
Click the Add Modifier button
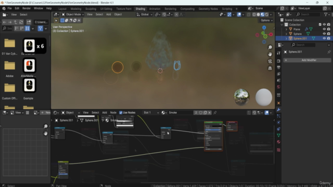[x=307, y=60]
